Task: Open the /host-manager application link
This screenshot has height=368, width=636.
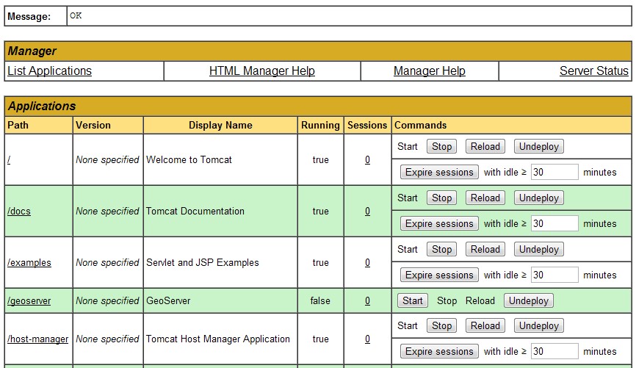Action: [x=37, y=339]
